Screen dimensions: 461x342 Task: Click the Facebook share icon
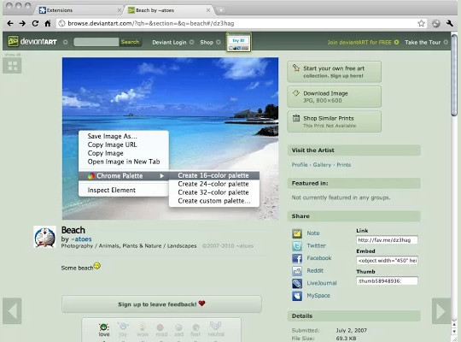point(297,258)
